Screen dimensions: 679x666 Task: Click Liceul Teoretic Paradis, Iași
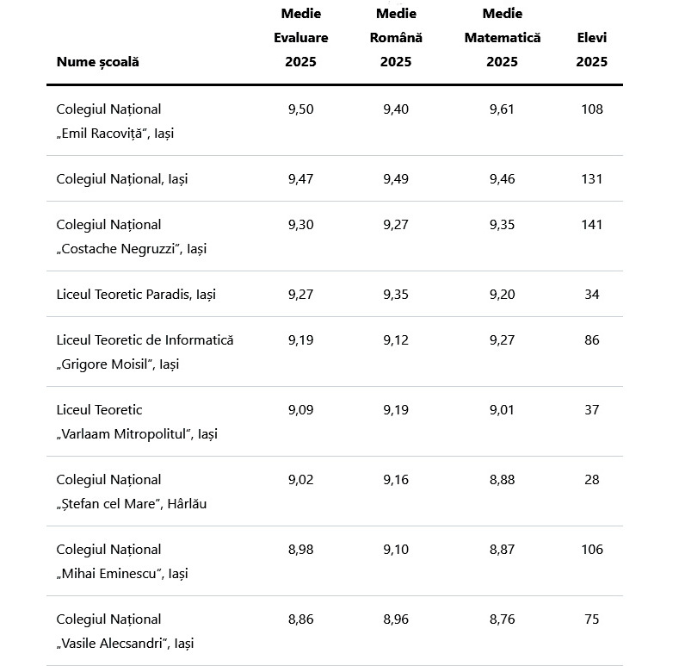[136, 295]
